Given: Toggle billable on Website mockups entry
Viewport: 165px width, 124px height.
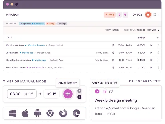Looking at the screenshot, I should point(113,45).
